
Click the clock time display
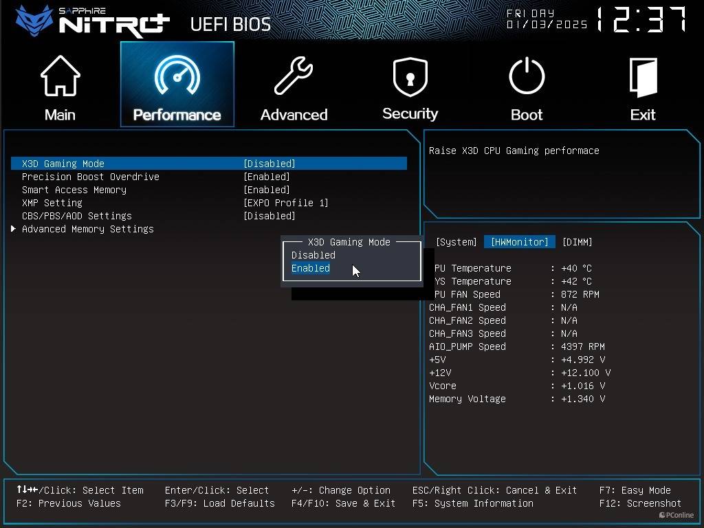[641, 21]
